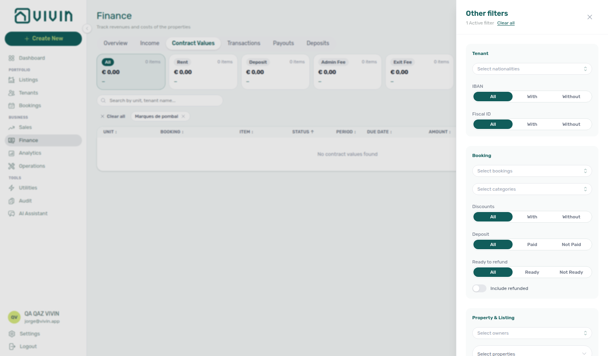This screenshot has width=608, height=356.
Task: Switch to the Overview tab
Action: click(x=116, y=43)
